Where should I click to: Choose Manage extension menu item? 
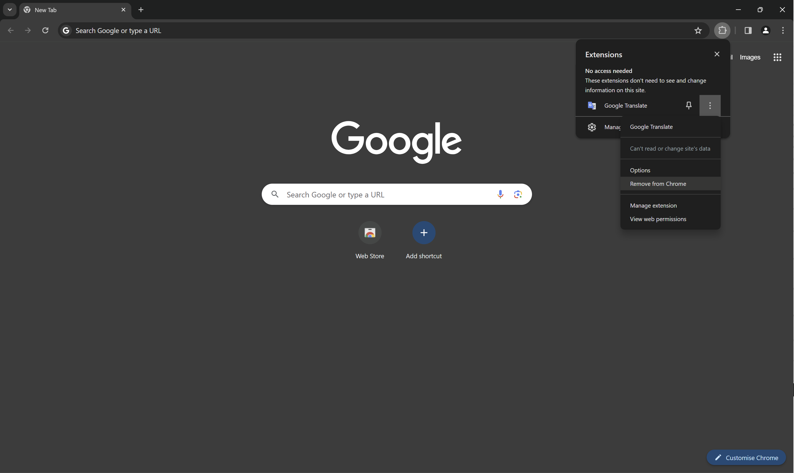click(x=670, y=206)
